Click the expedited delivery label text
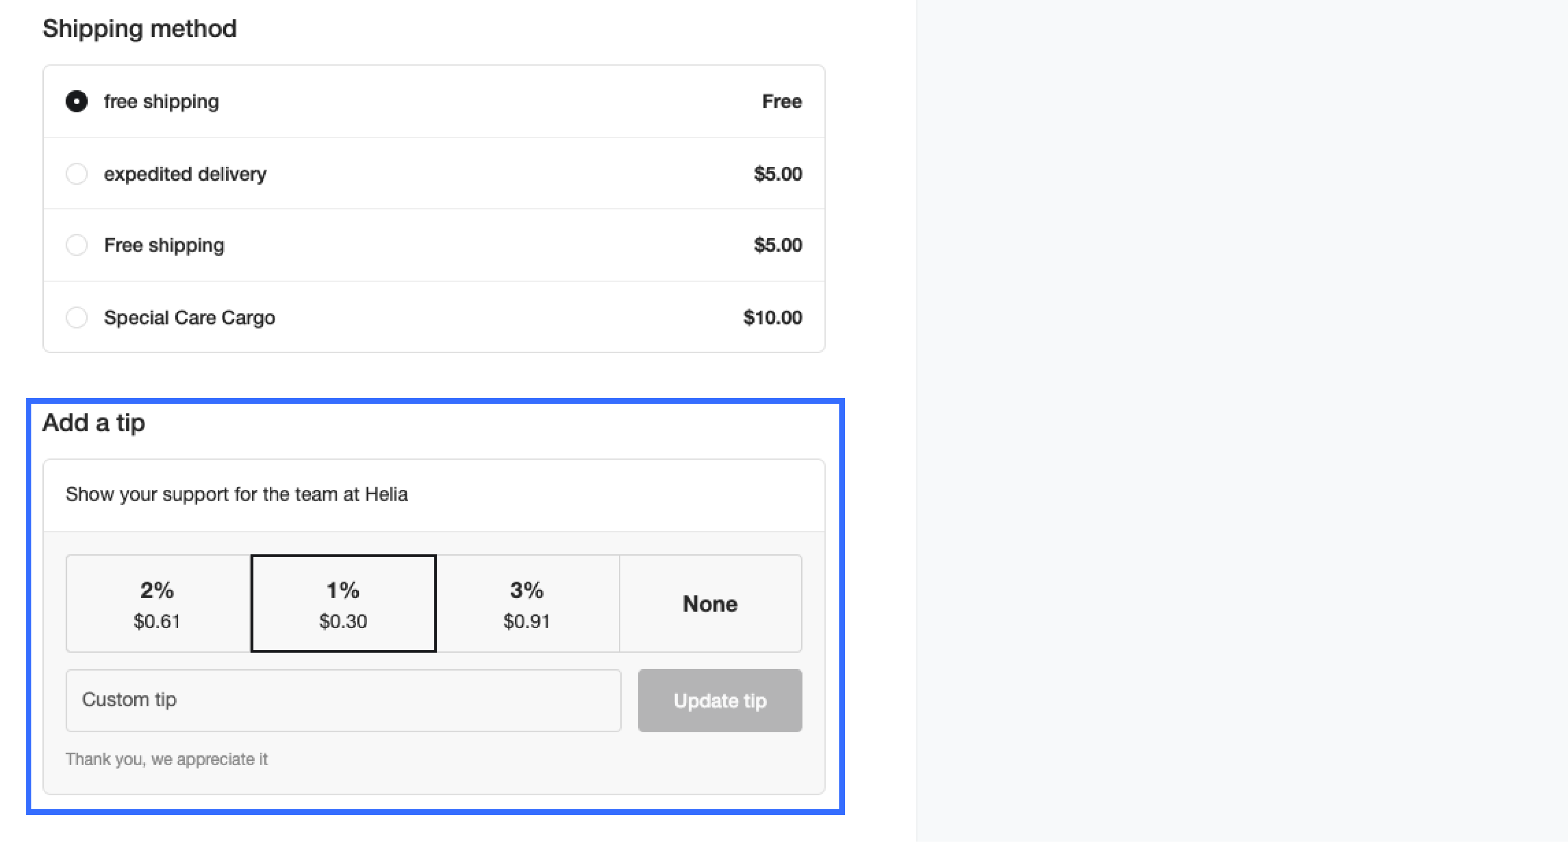The height and width of the screenshot is (842, 1568). 185,174
